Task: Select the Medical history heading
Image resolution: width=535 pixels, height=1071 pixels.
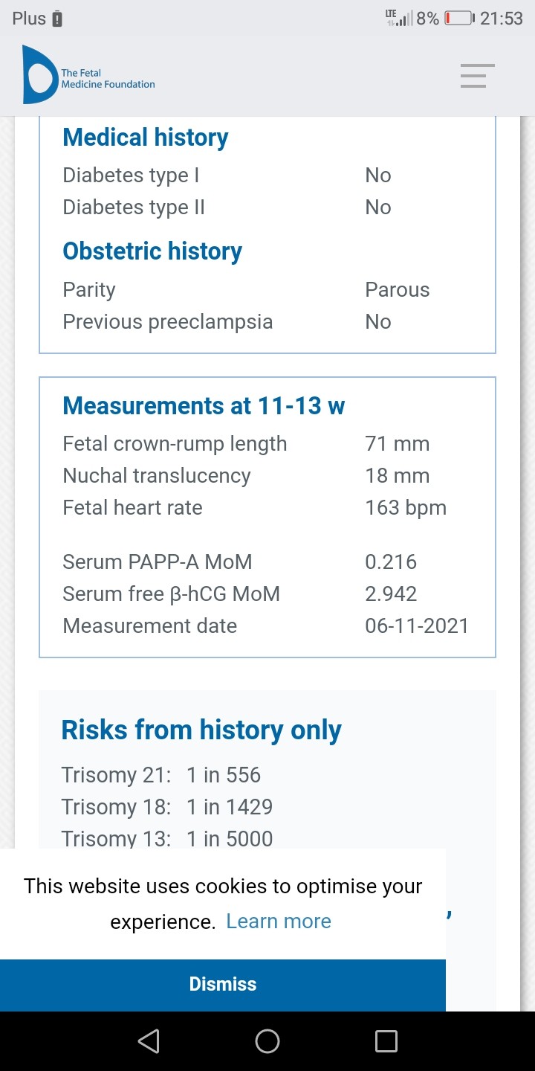Action: (146, 138)
